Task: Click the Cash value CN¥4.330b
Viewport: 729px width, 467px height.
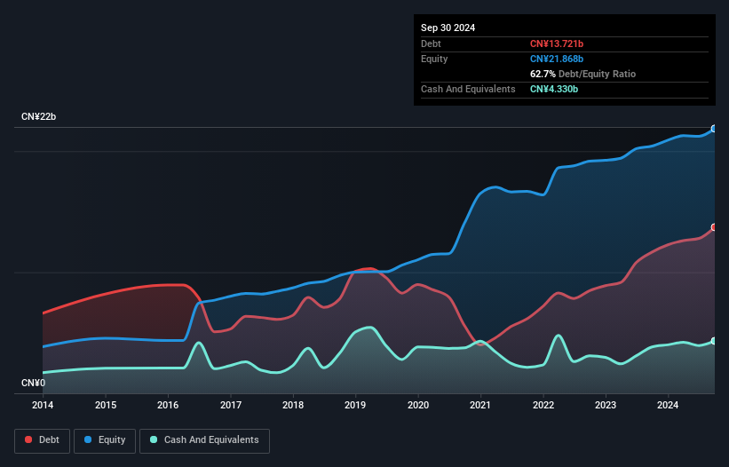Action: point(554,89)
